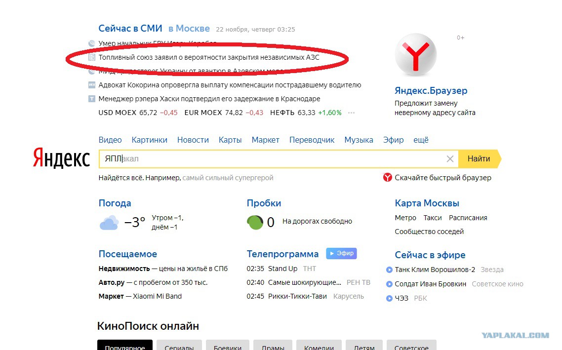Open Расписания link
This screenshot has height=350, width=562.
click(x=468, y=218)
